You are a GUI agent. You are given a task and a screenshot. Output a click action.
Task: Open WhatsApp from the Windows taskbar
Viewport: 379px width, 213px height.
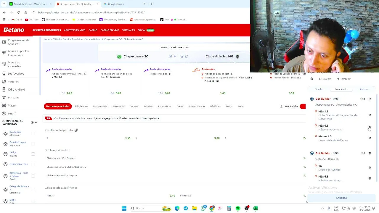coord(203,208)
